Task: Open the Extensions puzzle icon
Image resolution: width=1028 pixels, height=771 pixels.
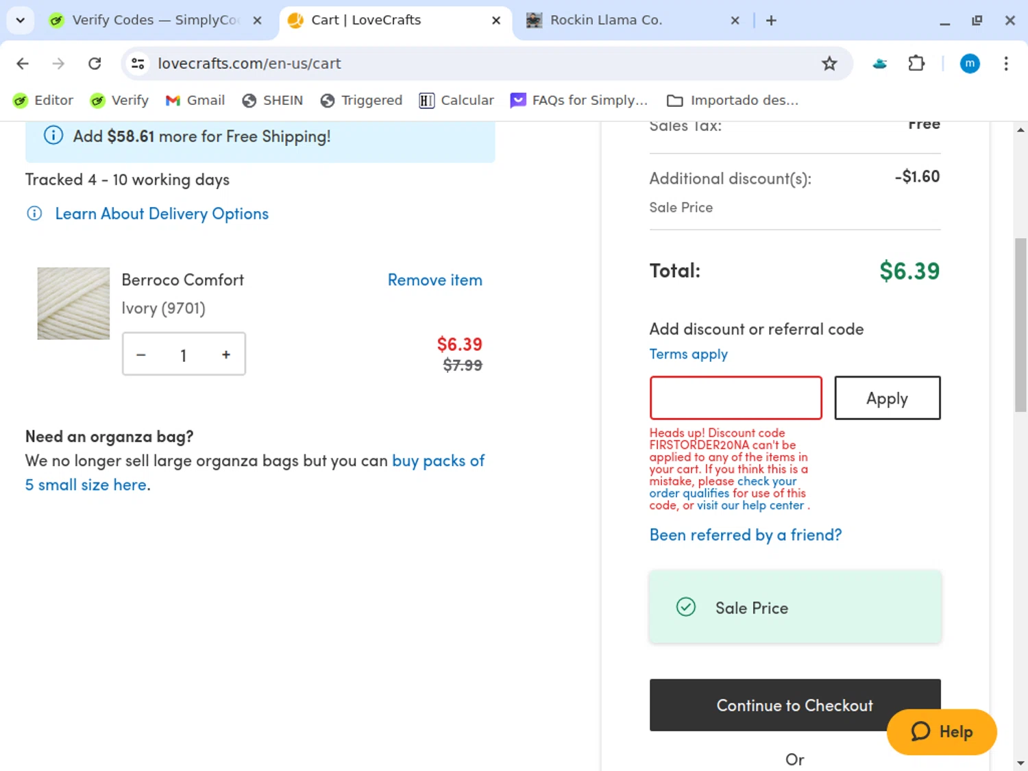Action: tap(916, 64)
